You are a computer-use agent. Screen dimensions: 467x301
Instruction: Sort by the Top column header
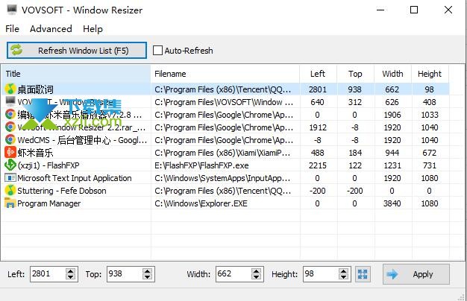pos(355,74)
